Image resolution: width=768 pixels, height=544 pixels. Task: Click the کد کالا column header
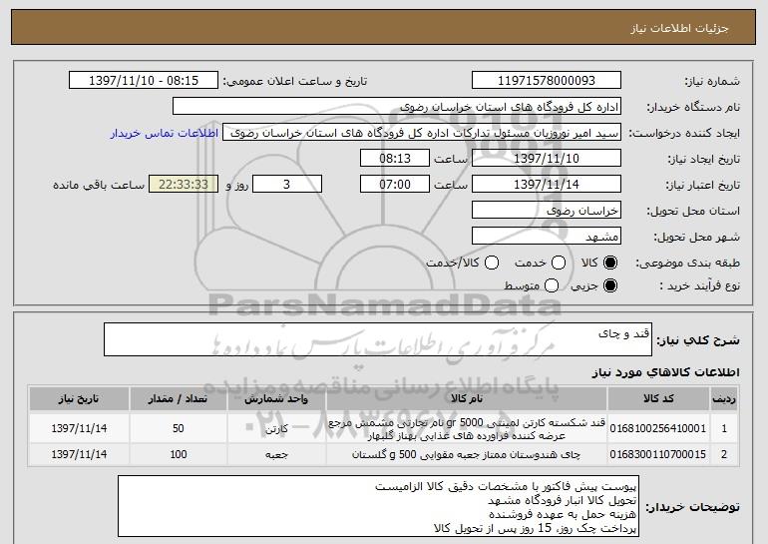(658, 399)
